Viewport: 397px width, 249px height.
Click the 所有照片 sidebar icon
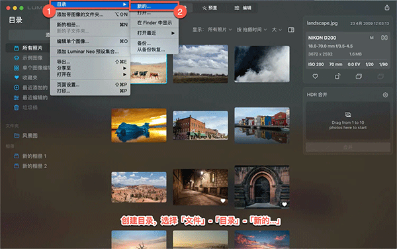(x=17, y=48)
